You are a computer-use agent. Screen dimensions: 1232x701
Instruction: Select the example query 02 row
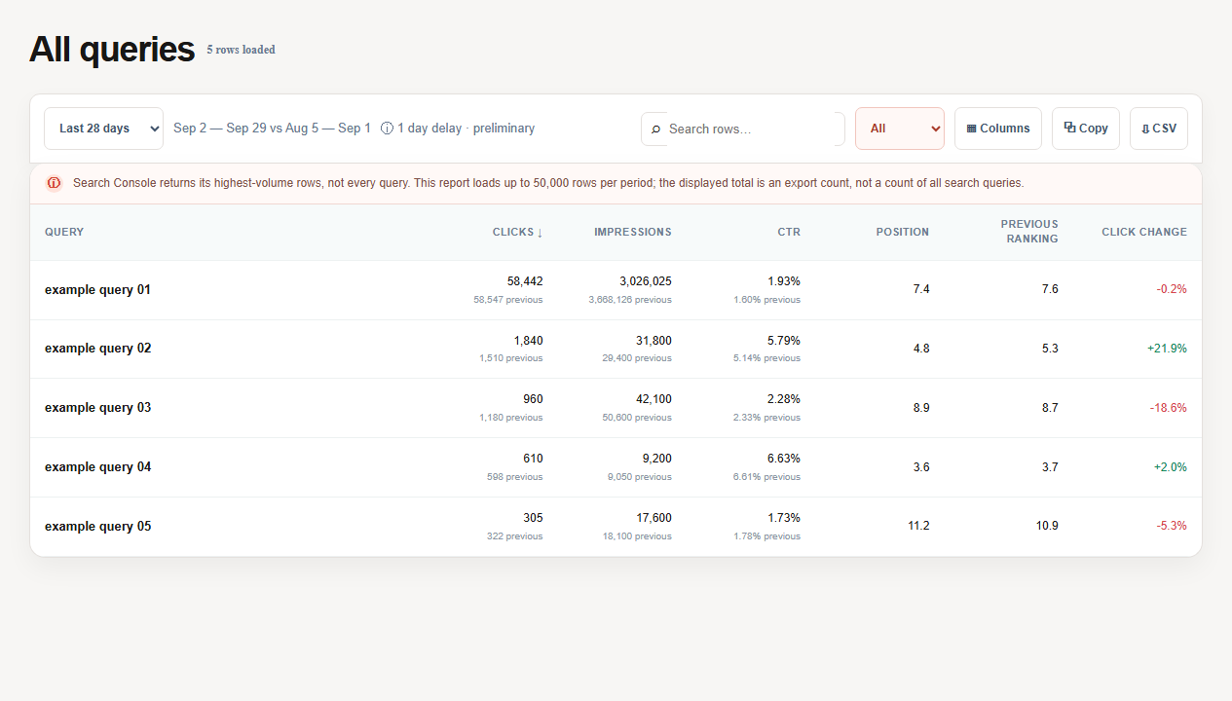click(616, 349)
